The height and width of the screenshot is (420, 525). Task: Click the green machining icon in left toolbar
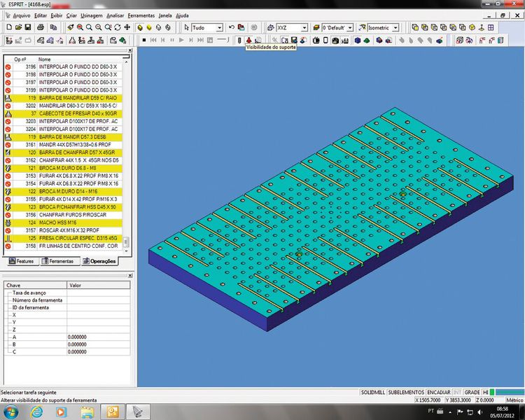[123, 41]
